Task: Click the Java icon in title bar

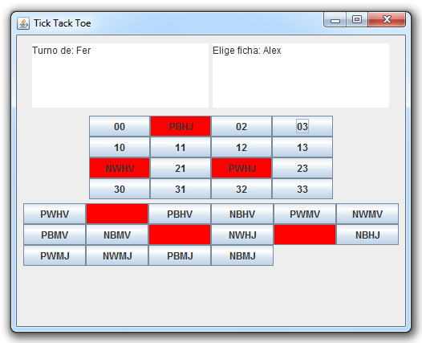Action: [23, 23]
